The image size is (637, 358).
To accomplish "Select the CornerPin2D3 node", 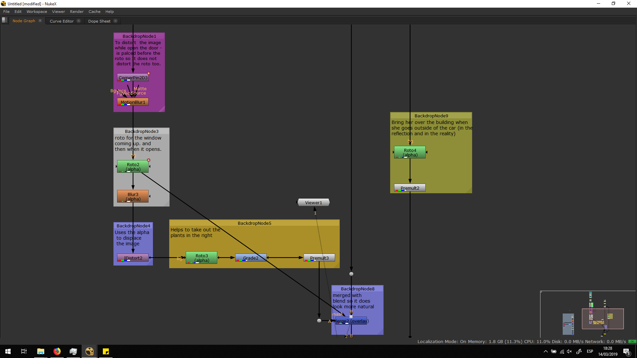I will 133,78.
